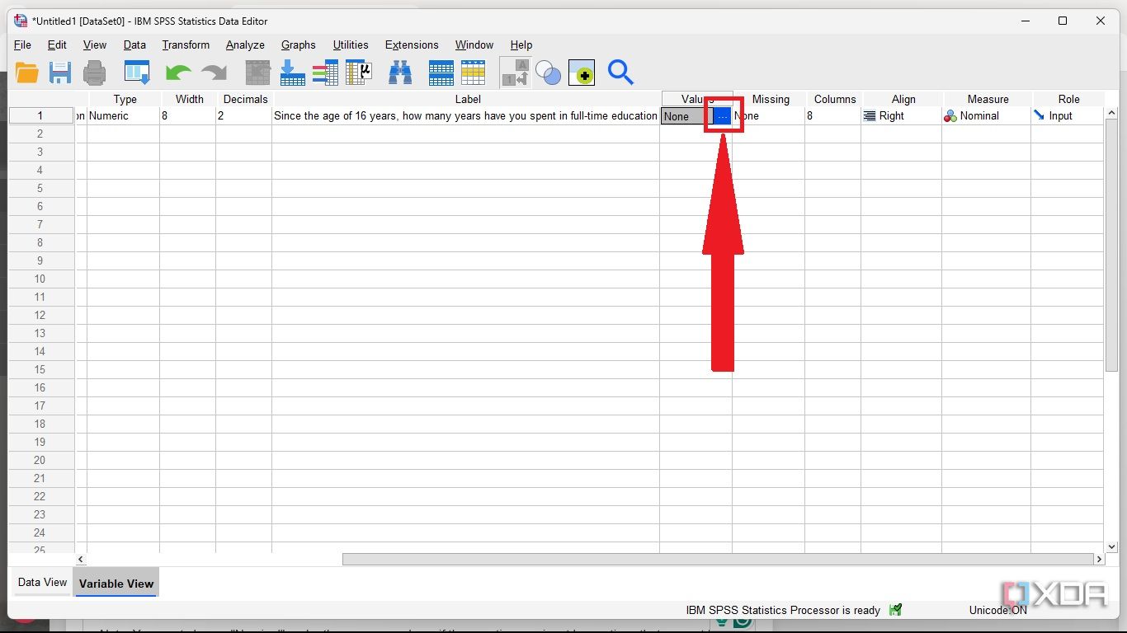The width and height of the screenshot is (1127, 633).
Task: Open the Measure cell showing Nominal
Action: tap(987, 116)
